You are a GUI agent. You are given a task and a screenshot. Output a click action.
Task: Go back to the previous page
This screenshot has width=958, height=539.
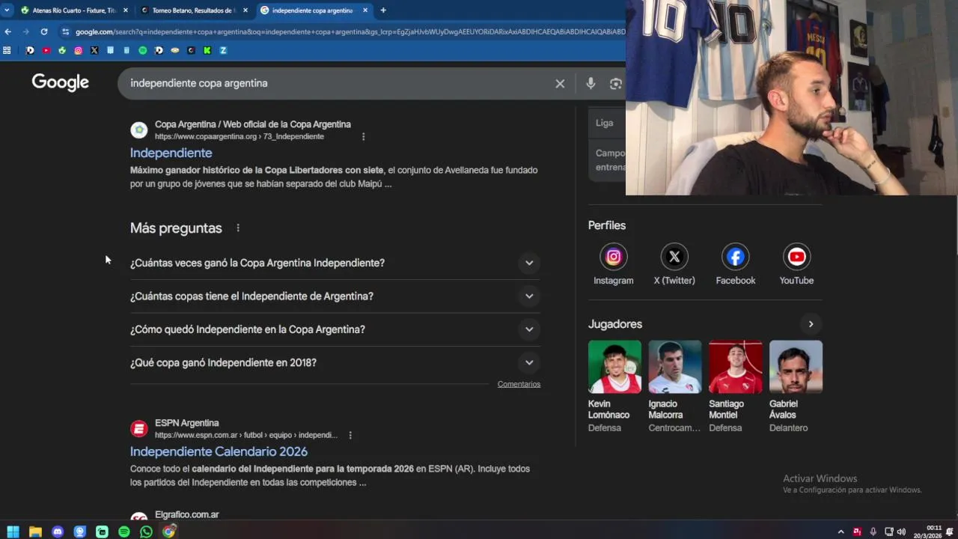pyautogui.click(x=7, y=31)
